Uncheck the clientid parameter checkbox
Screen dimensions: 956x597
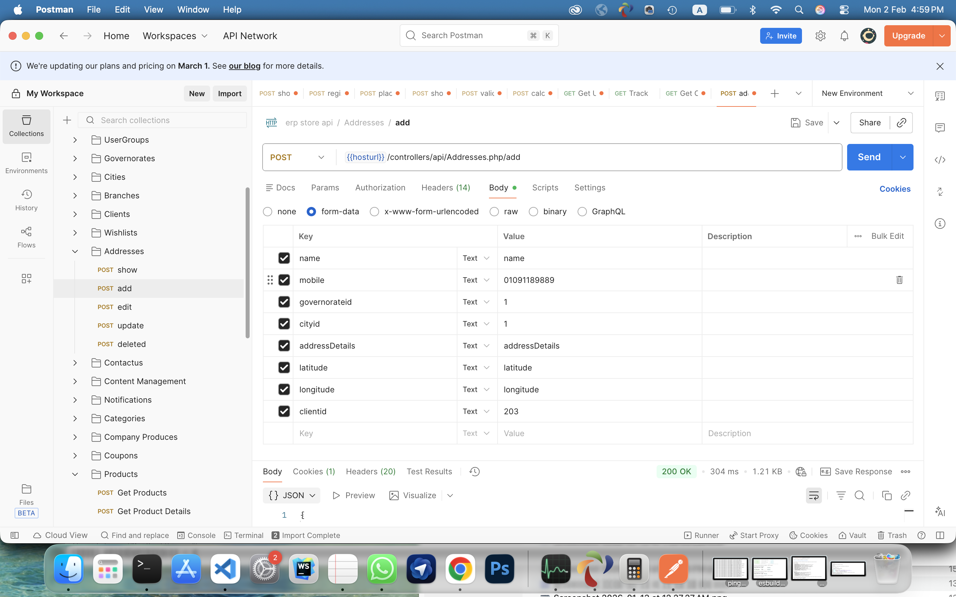coord(284,411)
